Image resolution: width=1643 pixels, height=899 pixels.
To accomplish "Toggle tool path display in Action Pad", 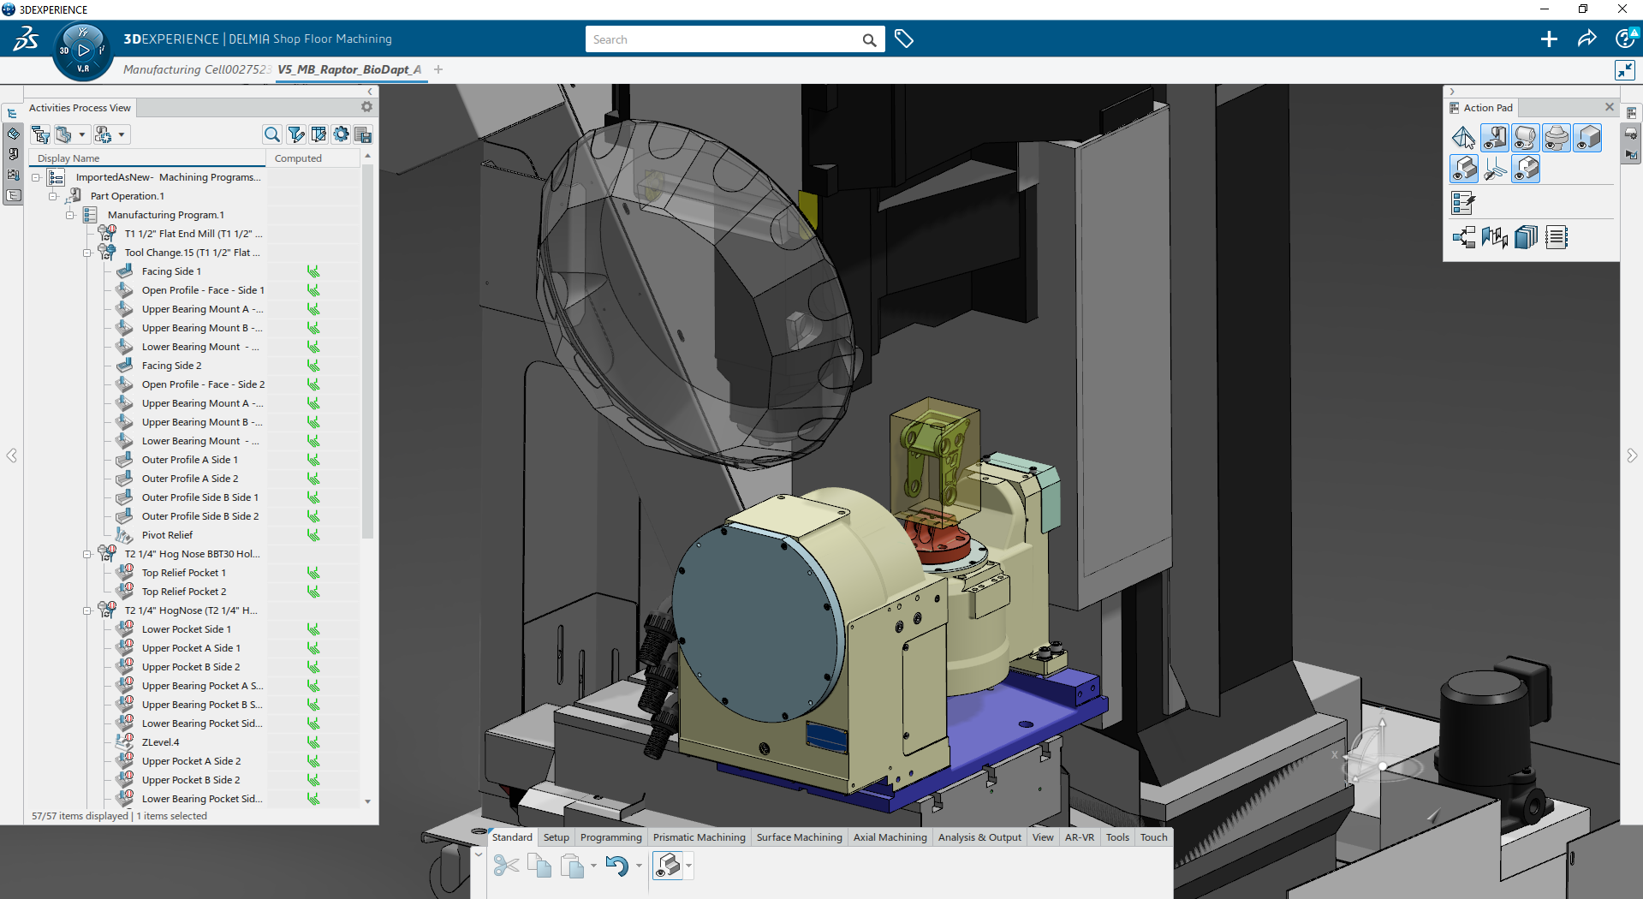I will coord(1495,170).
